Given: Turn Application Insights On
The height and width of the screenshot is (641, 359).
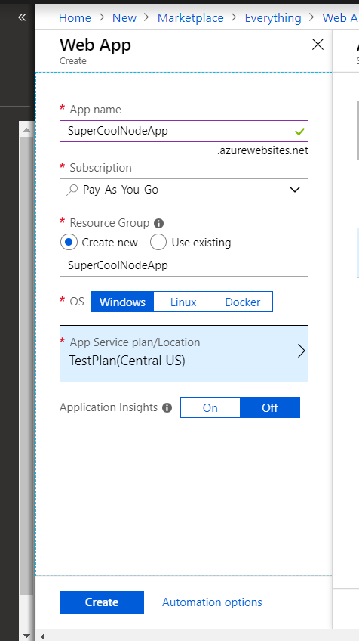Looking at the screenshot, I should (x=210, y=407).
